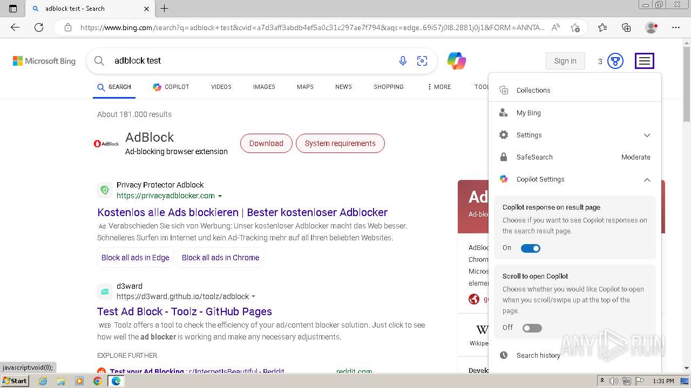Open Collections in the menu
The width and height of the screenshot is (691, 388).
[574, 91]
